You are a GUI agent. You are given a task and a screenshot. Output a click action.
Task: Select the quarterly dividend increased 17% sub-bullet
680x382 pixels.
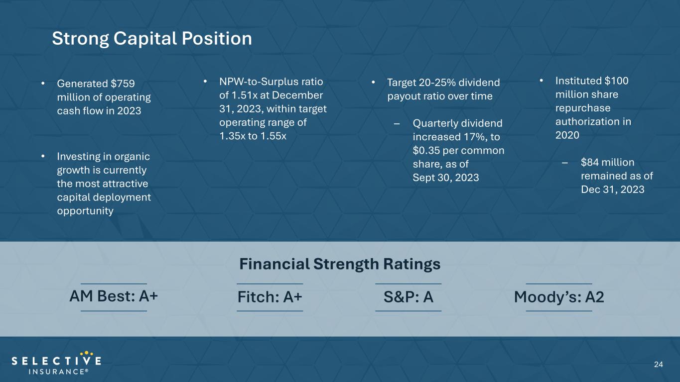click(x=458, y=150)
